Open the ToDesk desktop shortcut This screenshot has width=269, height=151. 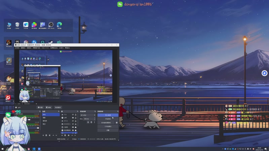tap(26, 26)
